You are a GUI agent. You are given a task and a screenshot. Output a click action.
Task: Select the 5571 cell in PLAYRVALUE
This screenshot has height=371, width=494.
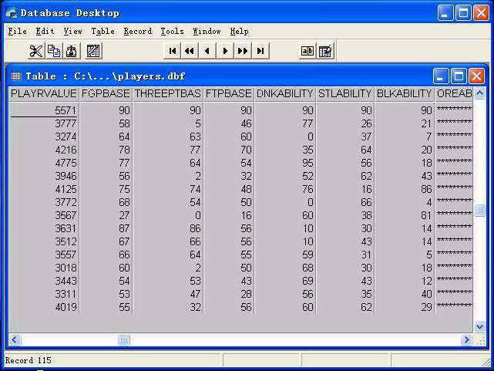[x=44, y=111]
